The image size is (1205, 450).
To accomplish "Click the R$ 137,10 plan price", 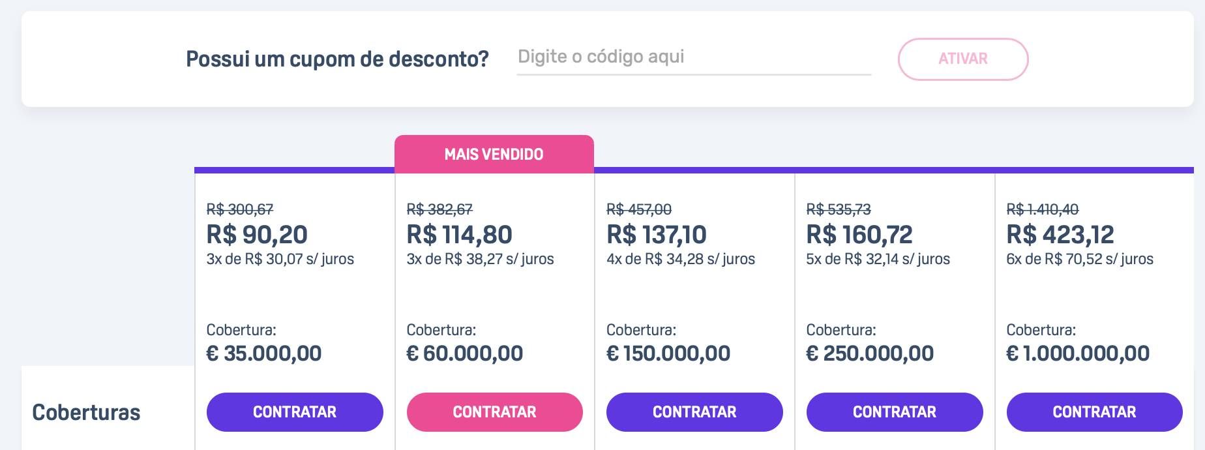I will click(657, 234).
